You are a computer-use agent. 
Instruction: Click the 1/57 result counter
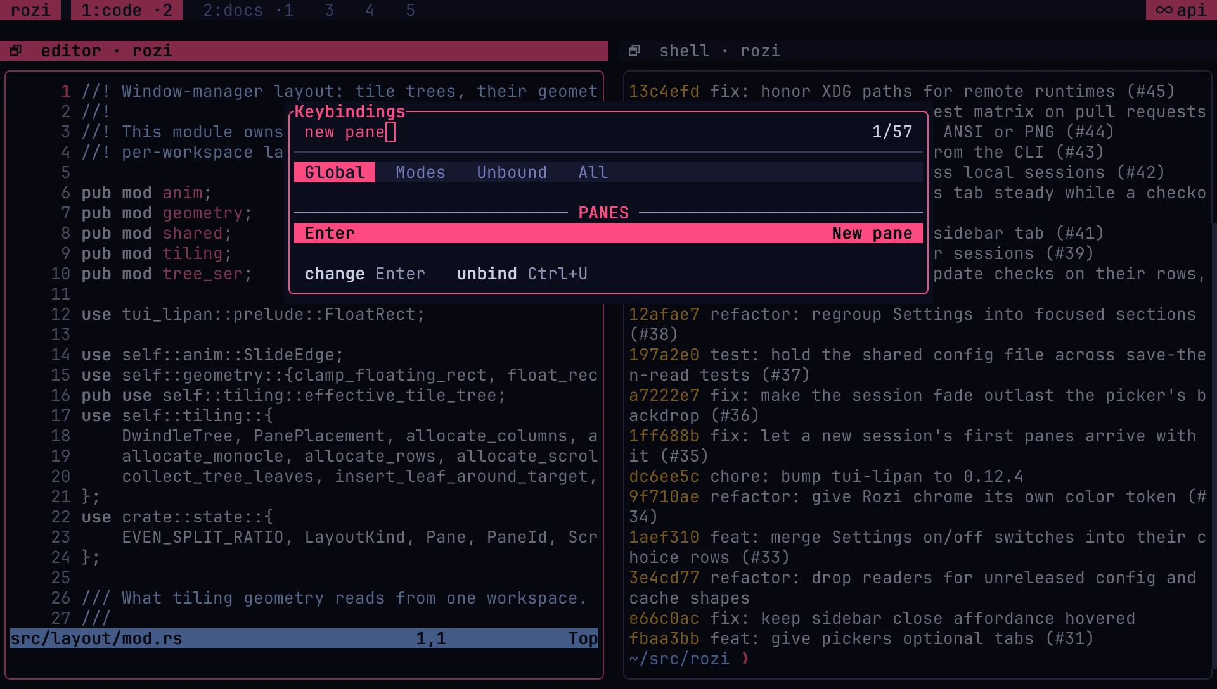(x=892, y=132)
